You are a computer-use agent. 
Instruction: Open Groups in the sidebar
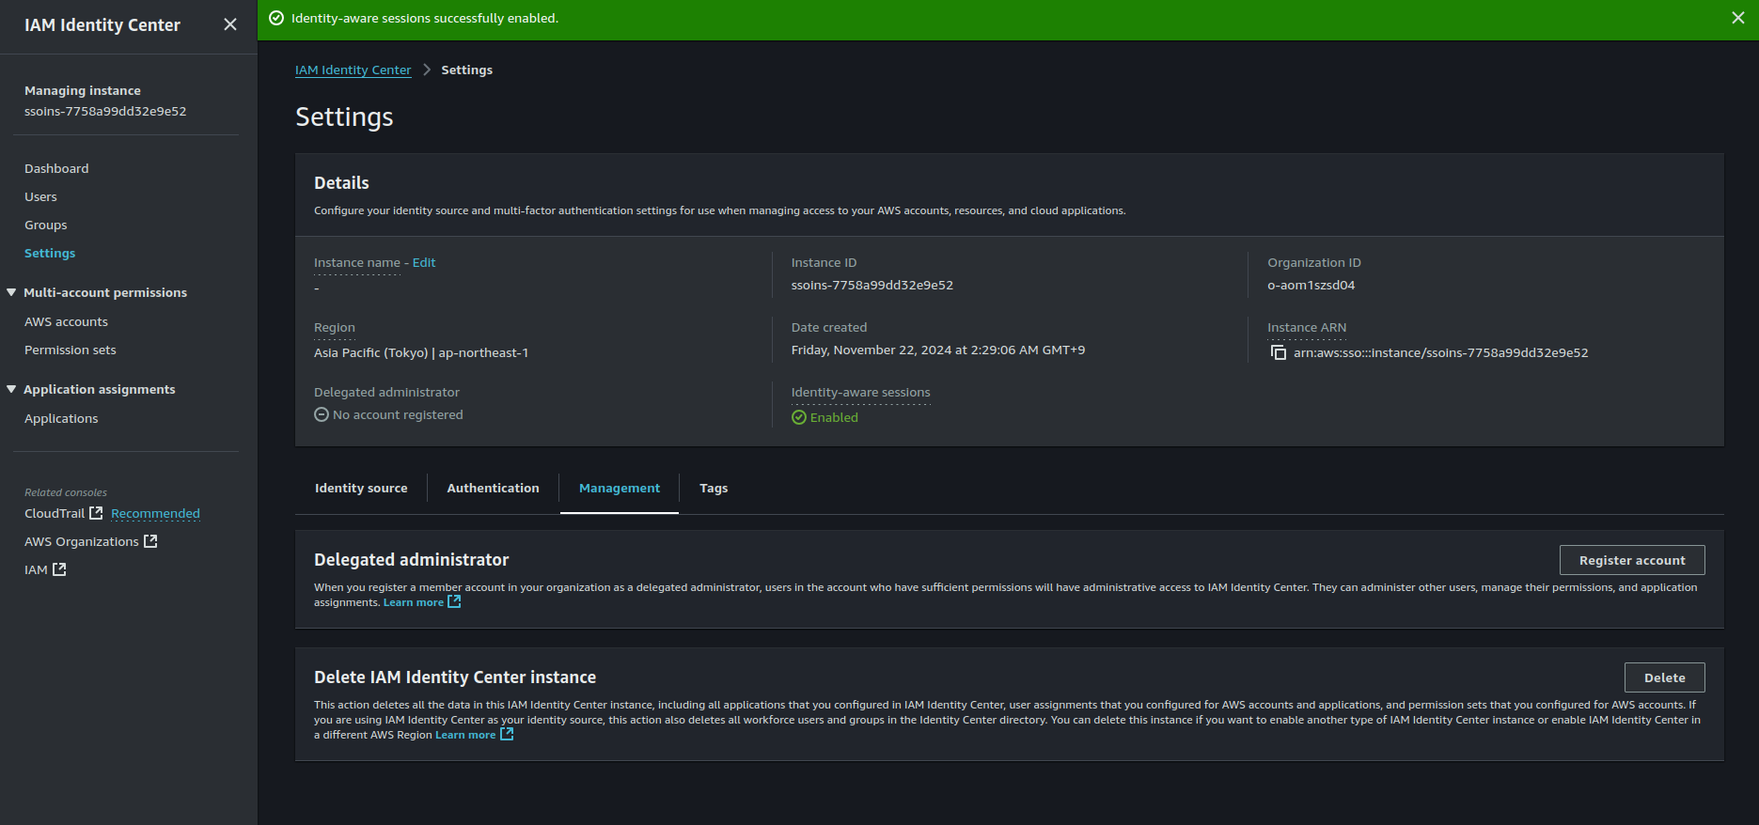click(46, 225)
